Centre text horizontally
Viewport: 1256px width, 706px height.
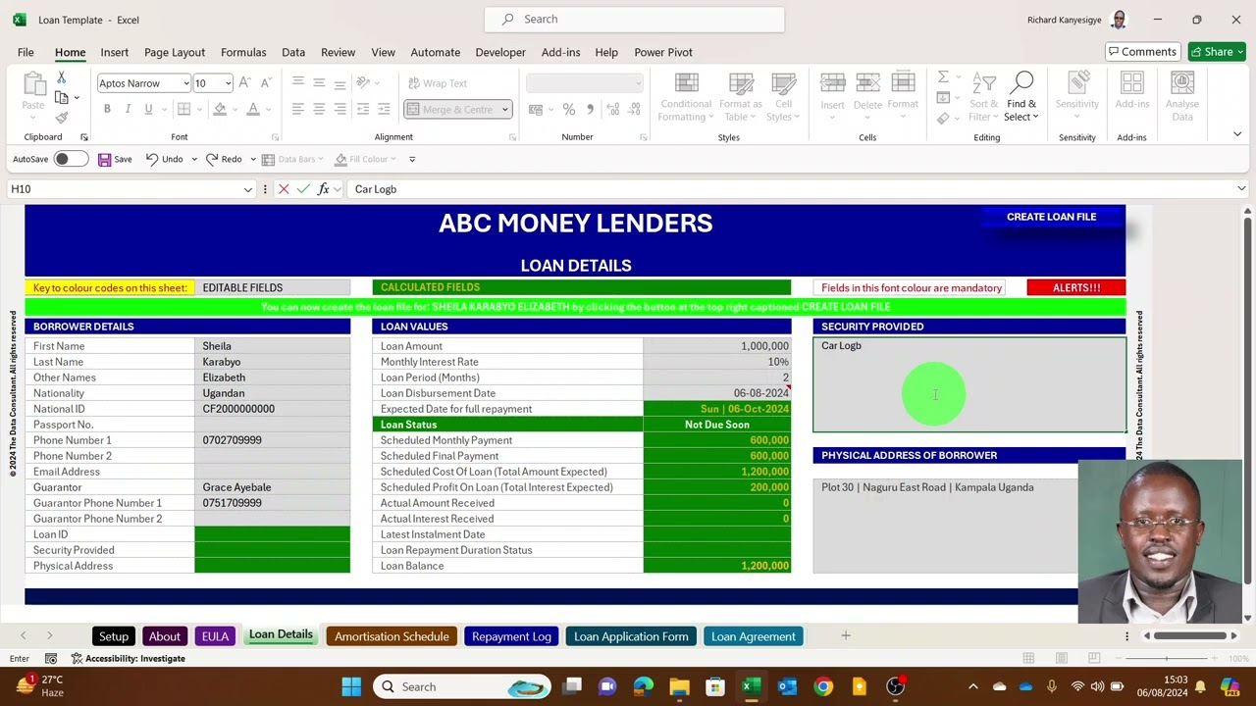tap(319, 109)
